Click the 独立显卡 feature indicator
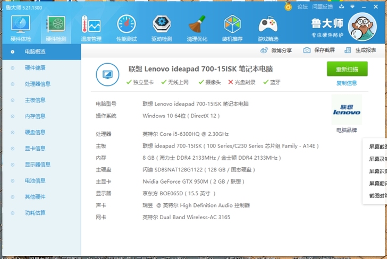 tap(140, 82)
